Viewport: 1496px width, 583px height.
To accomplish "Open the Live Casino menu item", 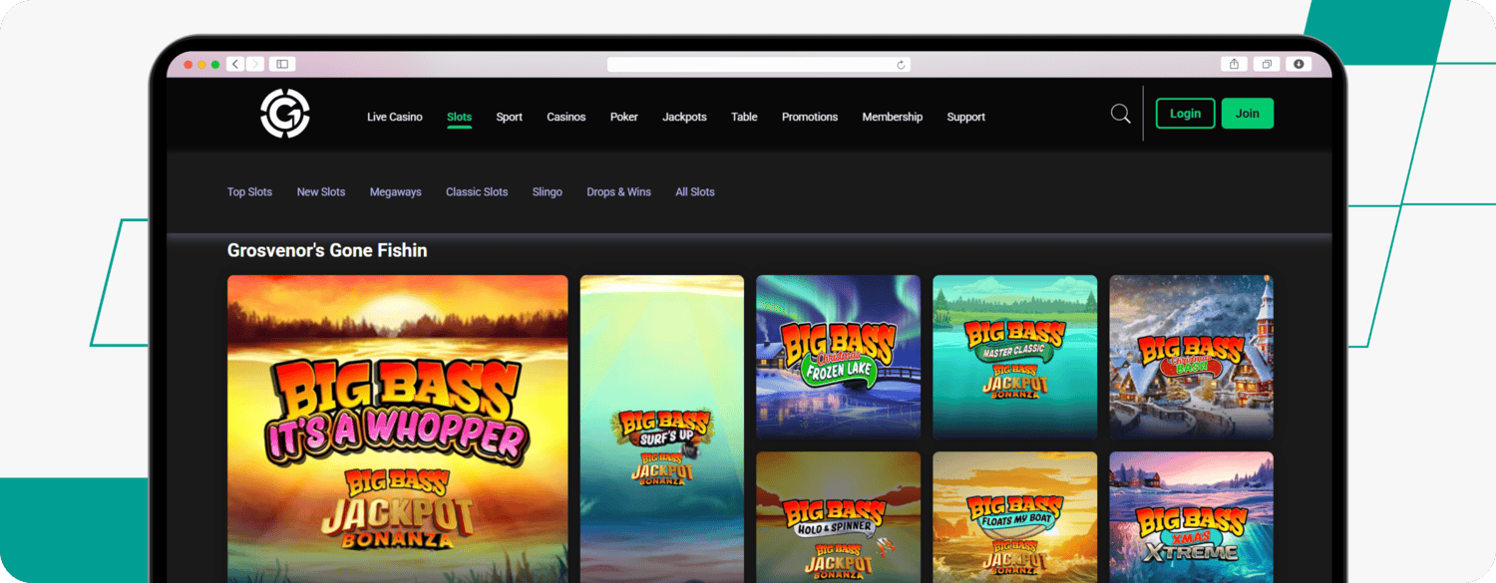I will click(395, 117).
